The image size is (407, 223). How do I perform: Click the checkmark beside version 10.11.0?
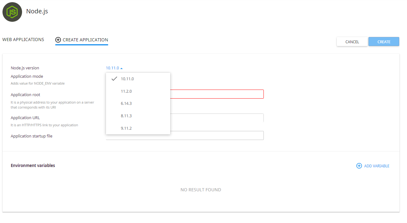point(114,79)
